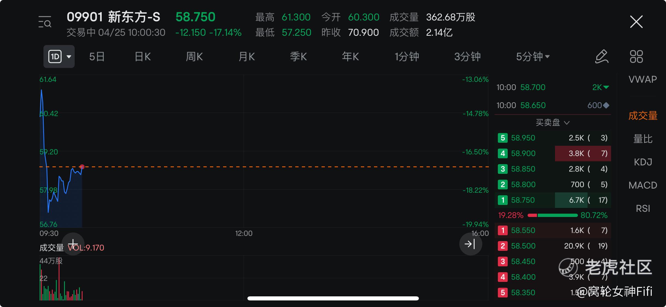Viewport: 666px width, 307px height.
Task: Open the four-square layout grid icon
Action: coord(636,56)
